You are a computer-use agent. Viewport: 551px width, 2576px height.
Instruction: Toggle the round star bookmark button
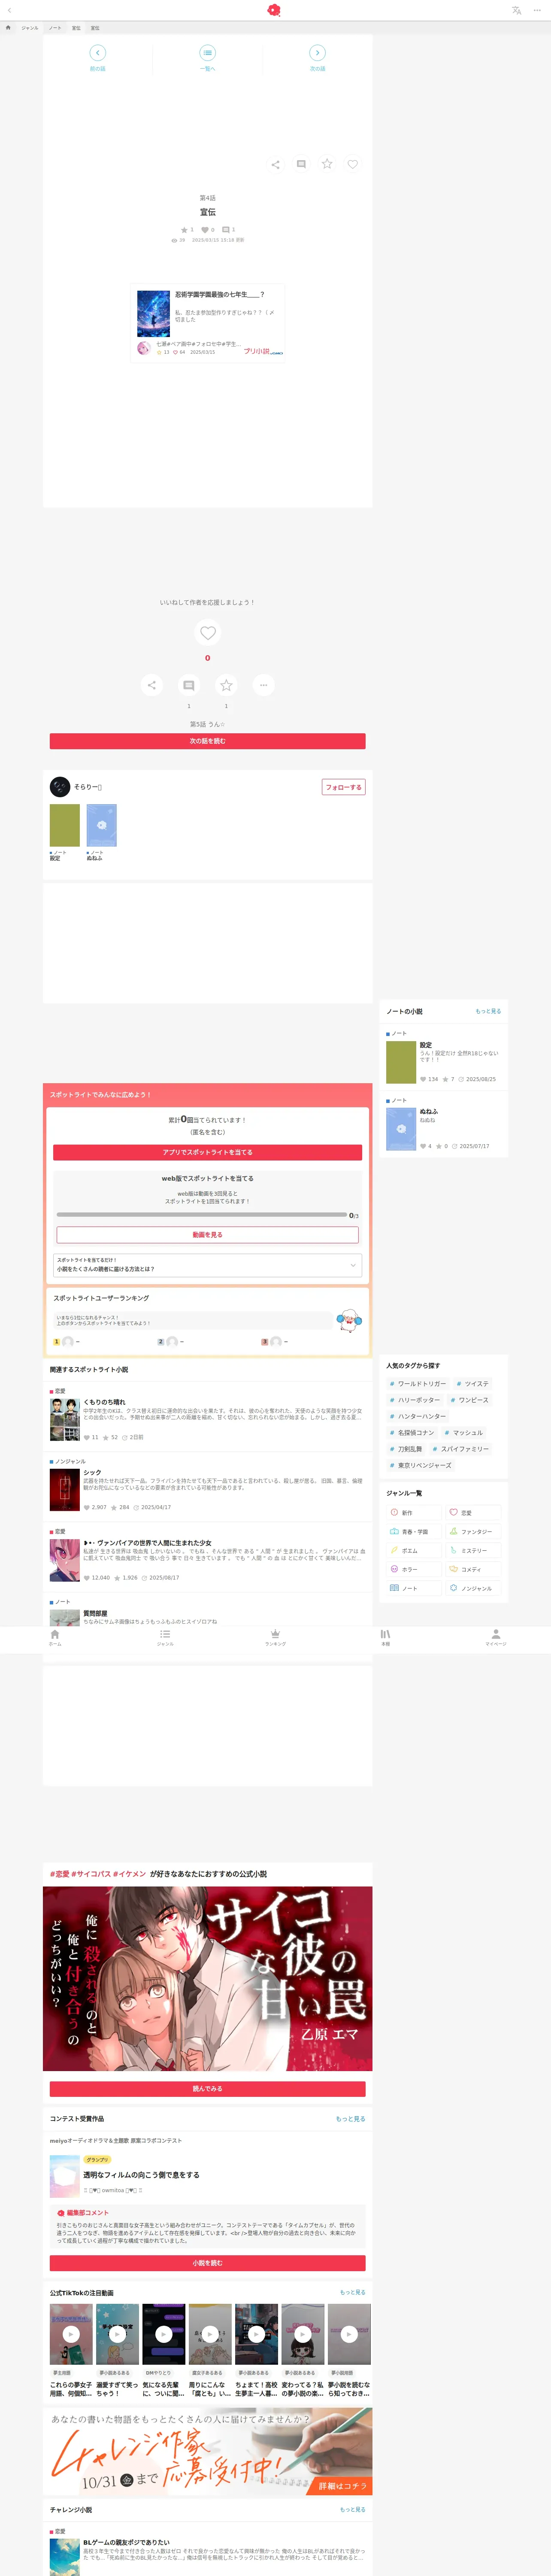pyautogui.click(x=226, y=685)
